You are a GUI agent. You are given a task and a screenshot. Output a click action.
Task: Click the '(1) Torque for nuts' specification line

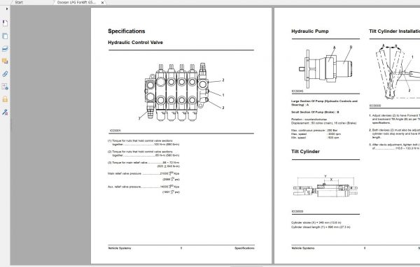143,143
